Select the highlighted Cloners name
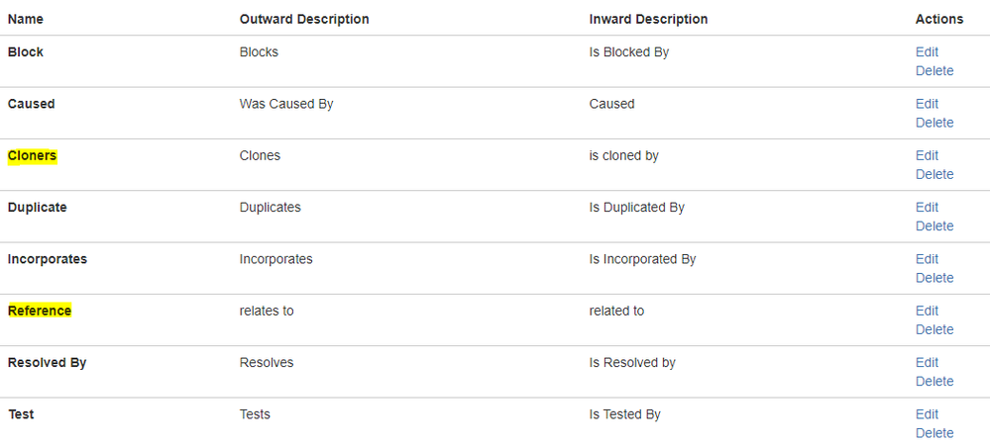The image size is (990, 448). 32,155
